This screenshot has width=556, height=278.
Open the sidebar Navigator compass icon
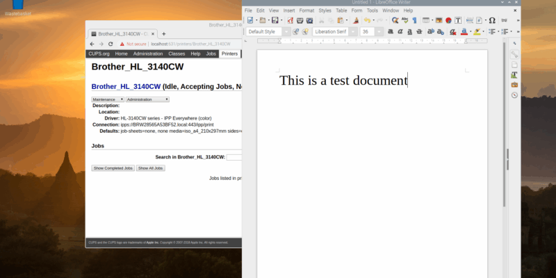[x=514, y=95]
